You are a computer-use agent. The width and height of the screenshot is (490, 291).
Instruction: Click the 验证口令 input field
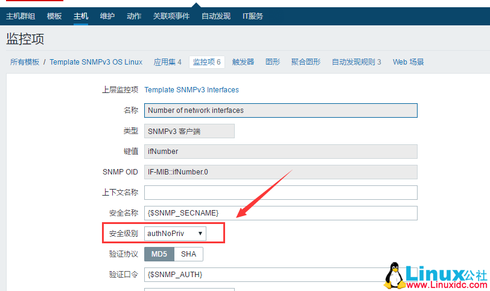[281, 275]
